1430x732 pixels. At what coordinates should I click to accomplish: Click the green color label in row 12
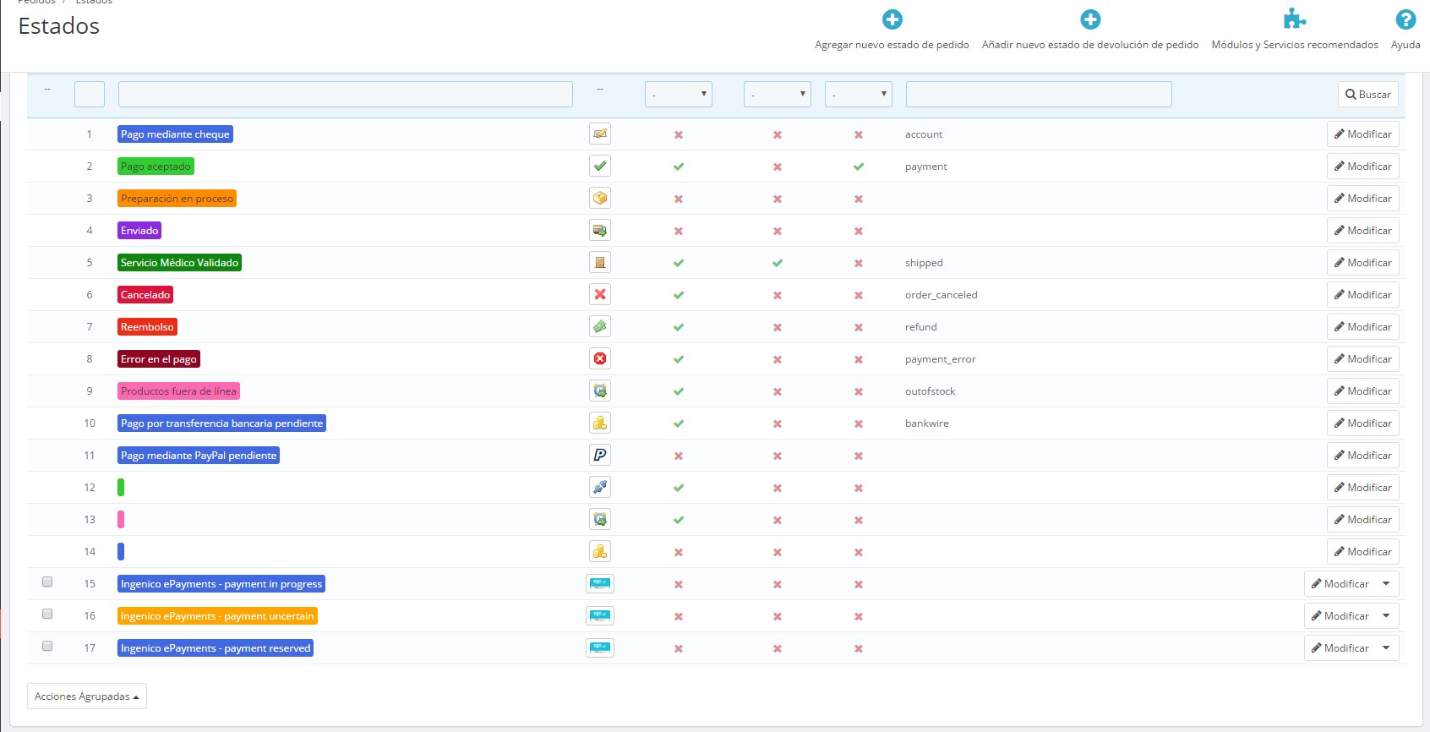(x=121, y=487)
